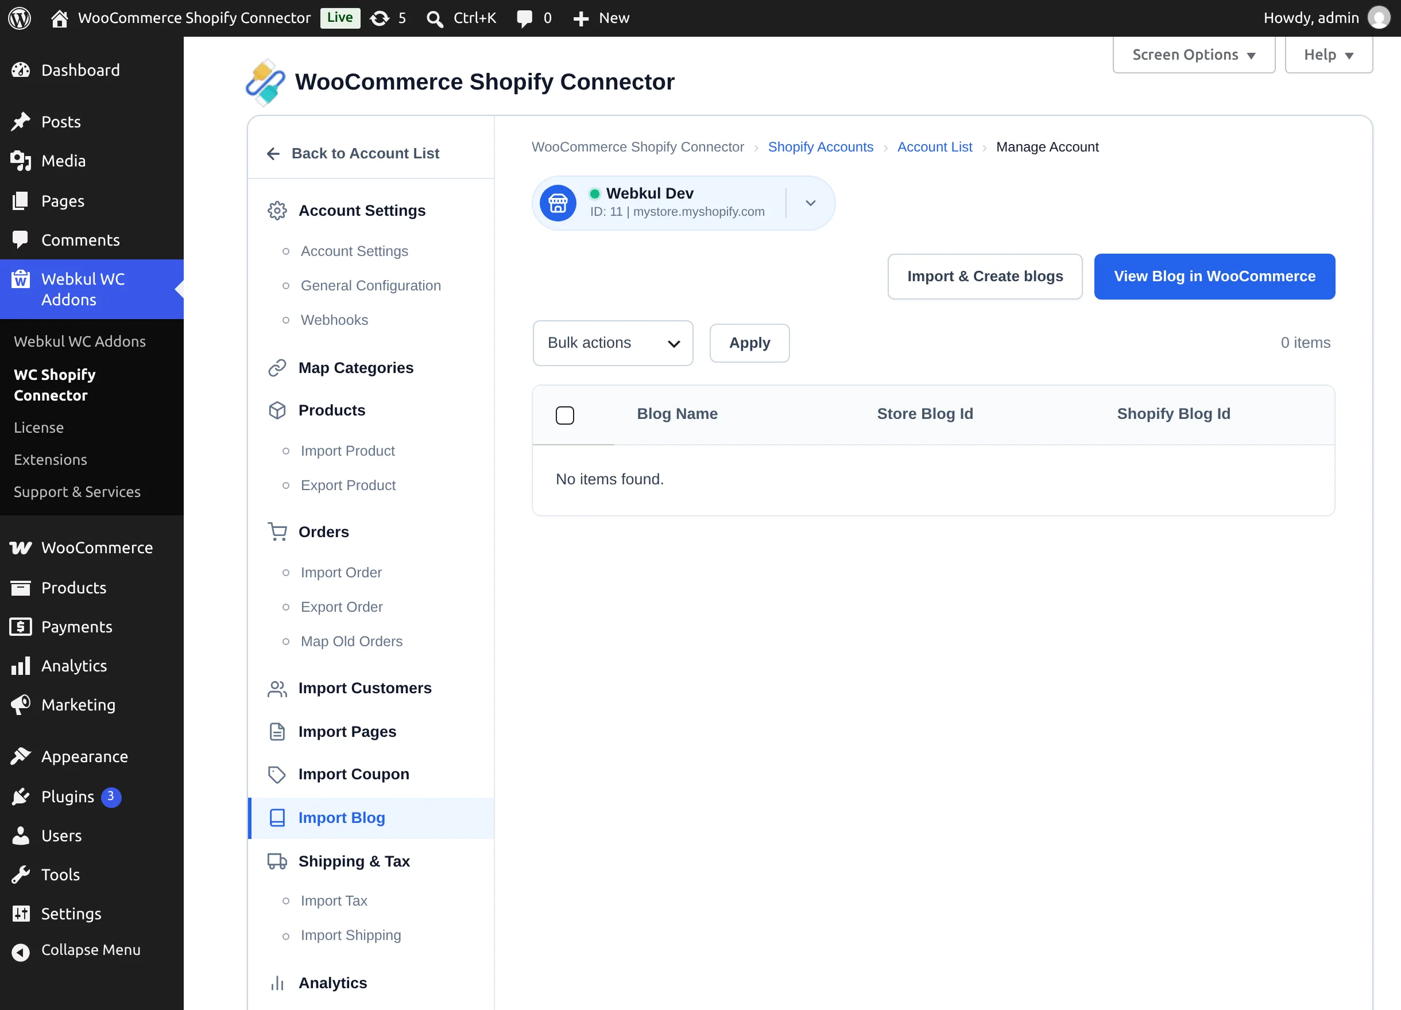The width and height of the screenshot is (1401, 1010).
Task: Click Import & Create blogs button
Action: 985,277
